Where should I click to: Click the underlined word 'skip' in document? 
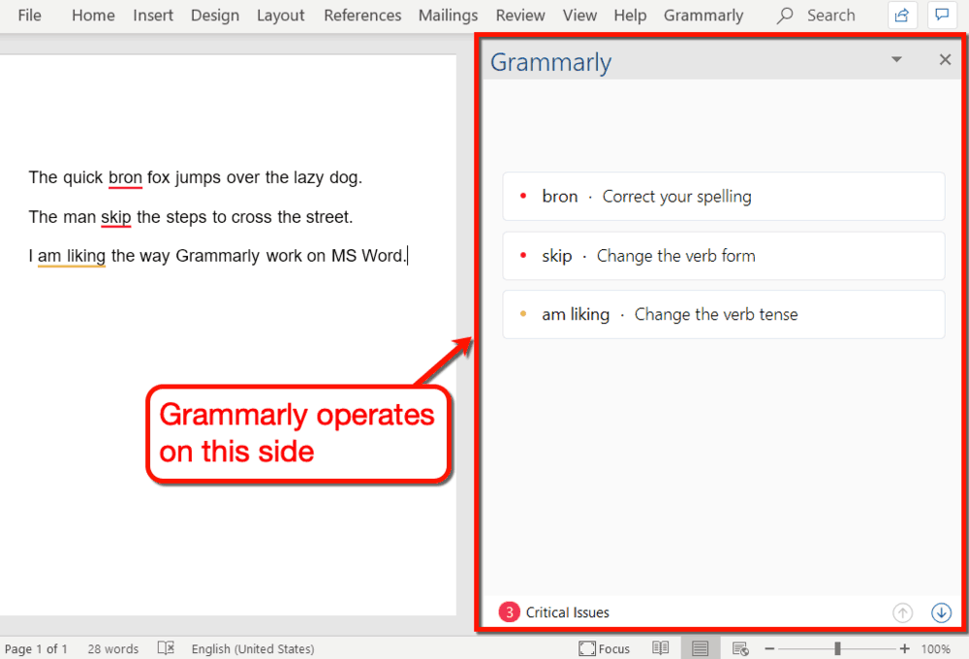[x=116, y=218]
